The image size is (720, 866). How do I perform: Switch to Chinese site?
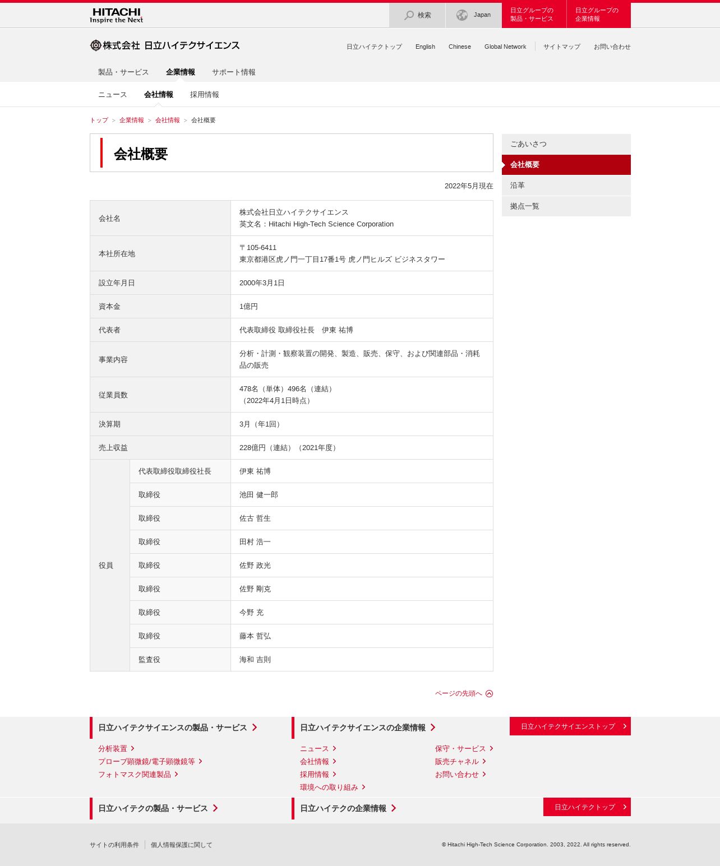(460, 47)
